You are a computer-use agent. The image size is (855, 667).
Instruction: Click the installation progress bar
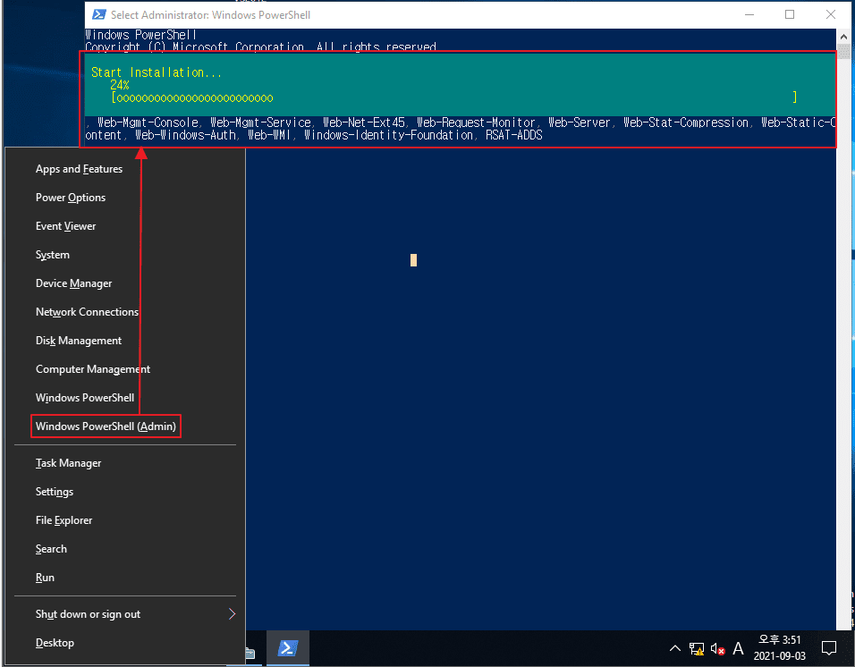pyautogui.click(x=454, y=98)
